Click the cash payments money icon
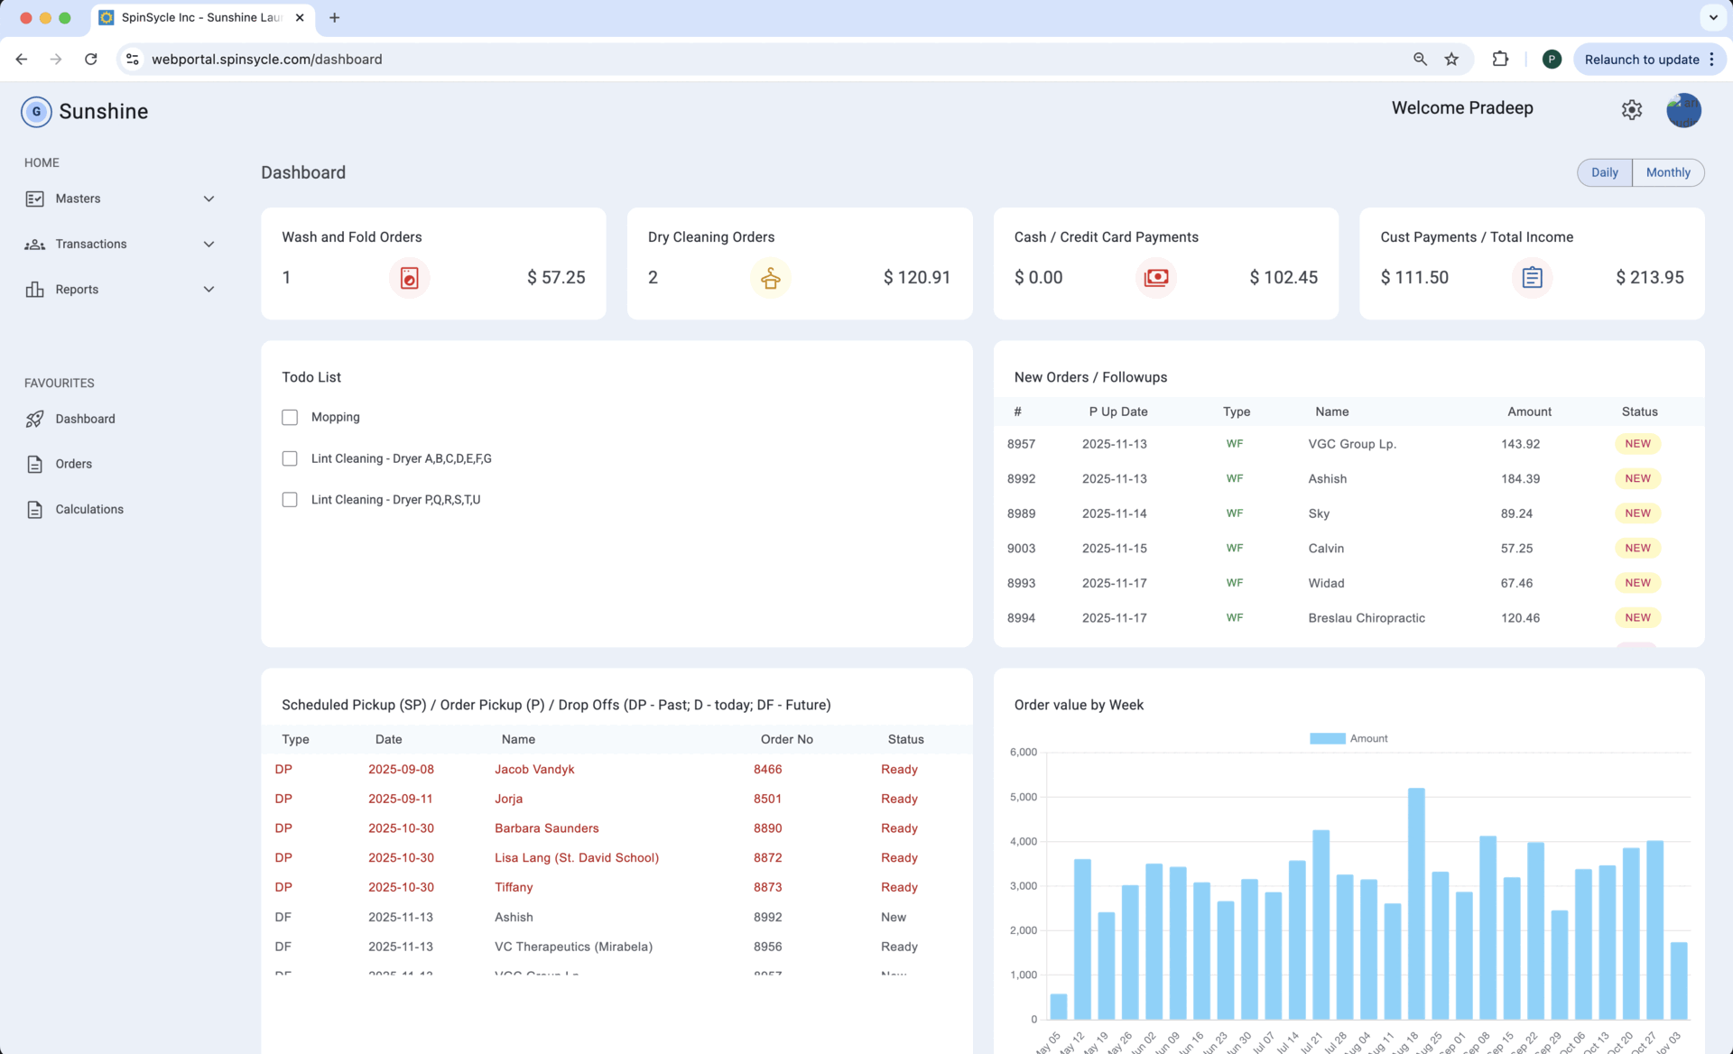 pyautogui.click(x=1155, y=278)
